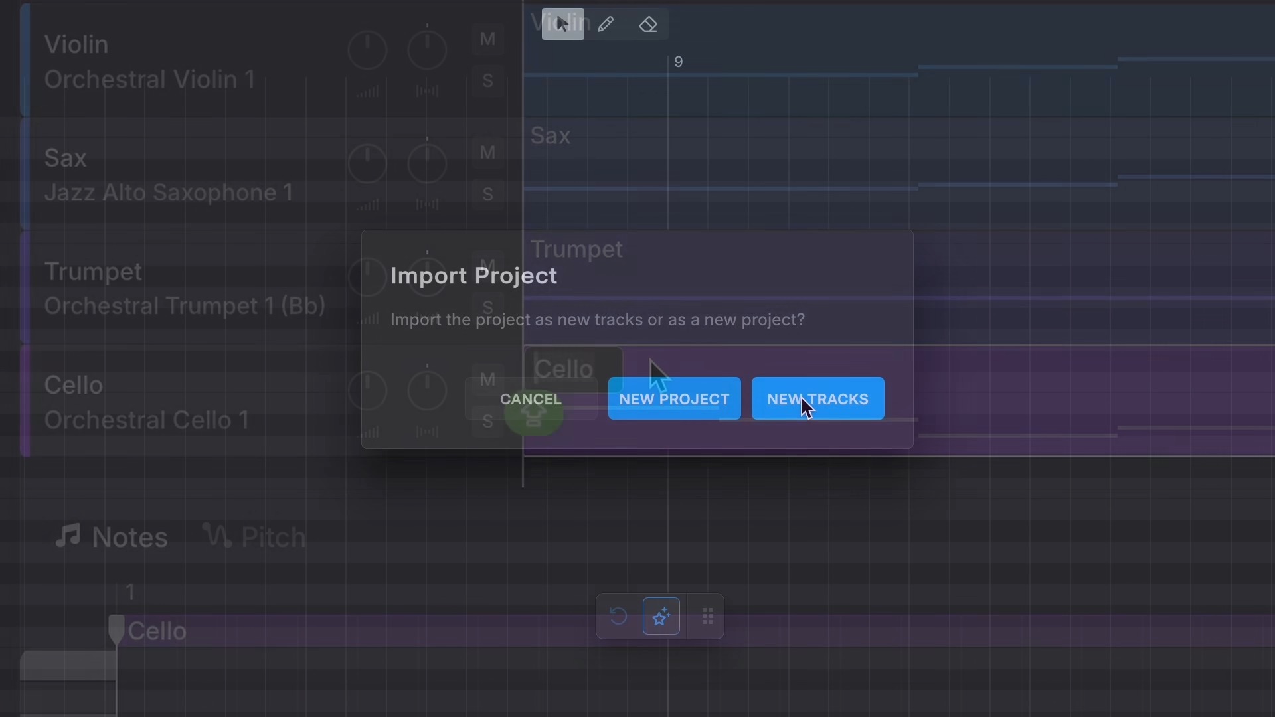Image resolution: width=1275 pixels, height=717 pixels.
Task: Switch to the Notes tab
Action: [x=112, y=536]
